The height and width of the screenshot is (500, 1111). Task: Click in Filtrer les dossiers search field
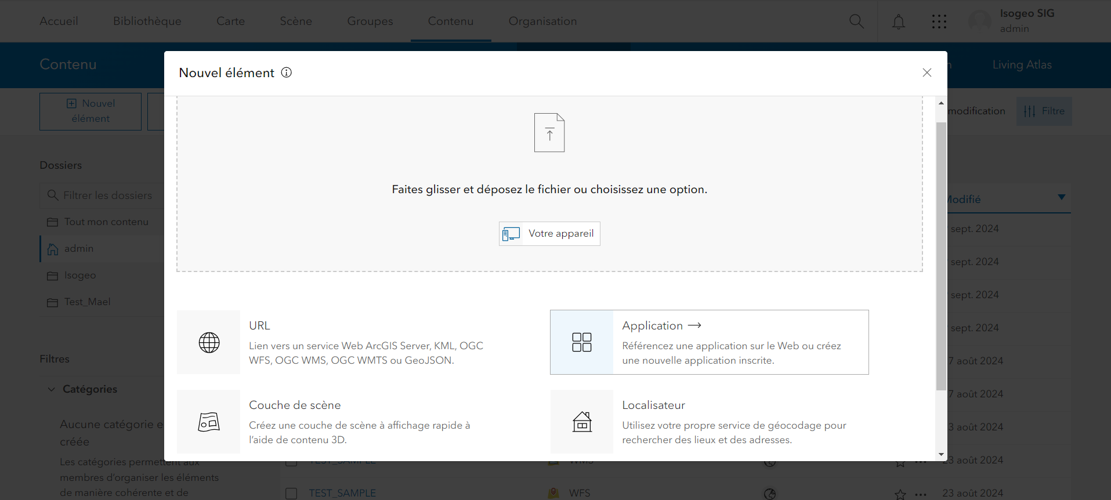102,195
